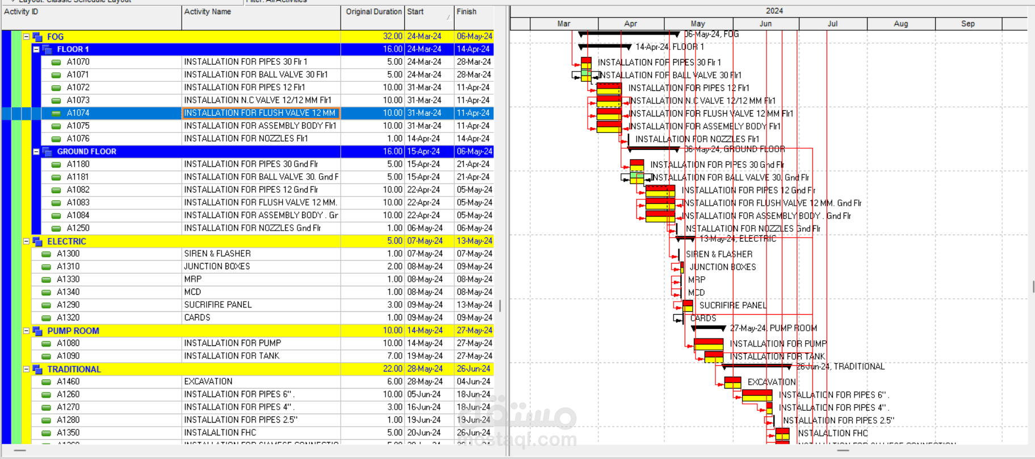1035x459 pixels.
Task: Click activity icon for A1072
Action: click(x=56, y=88)
